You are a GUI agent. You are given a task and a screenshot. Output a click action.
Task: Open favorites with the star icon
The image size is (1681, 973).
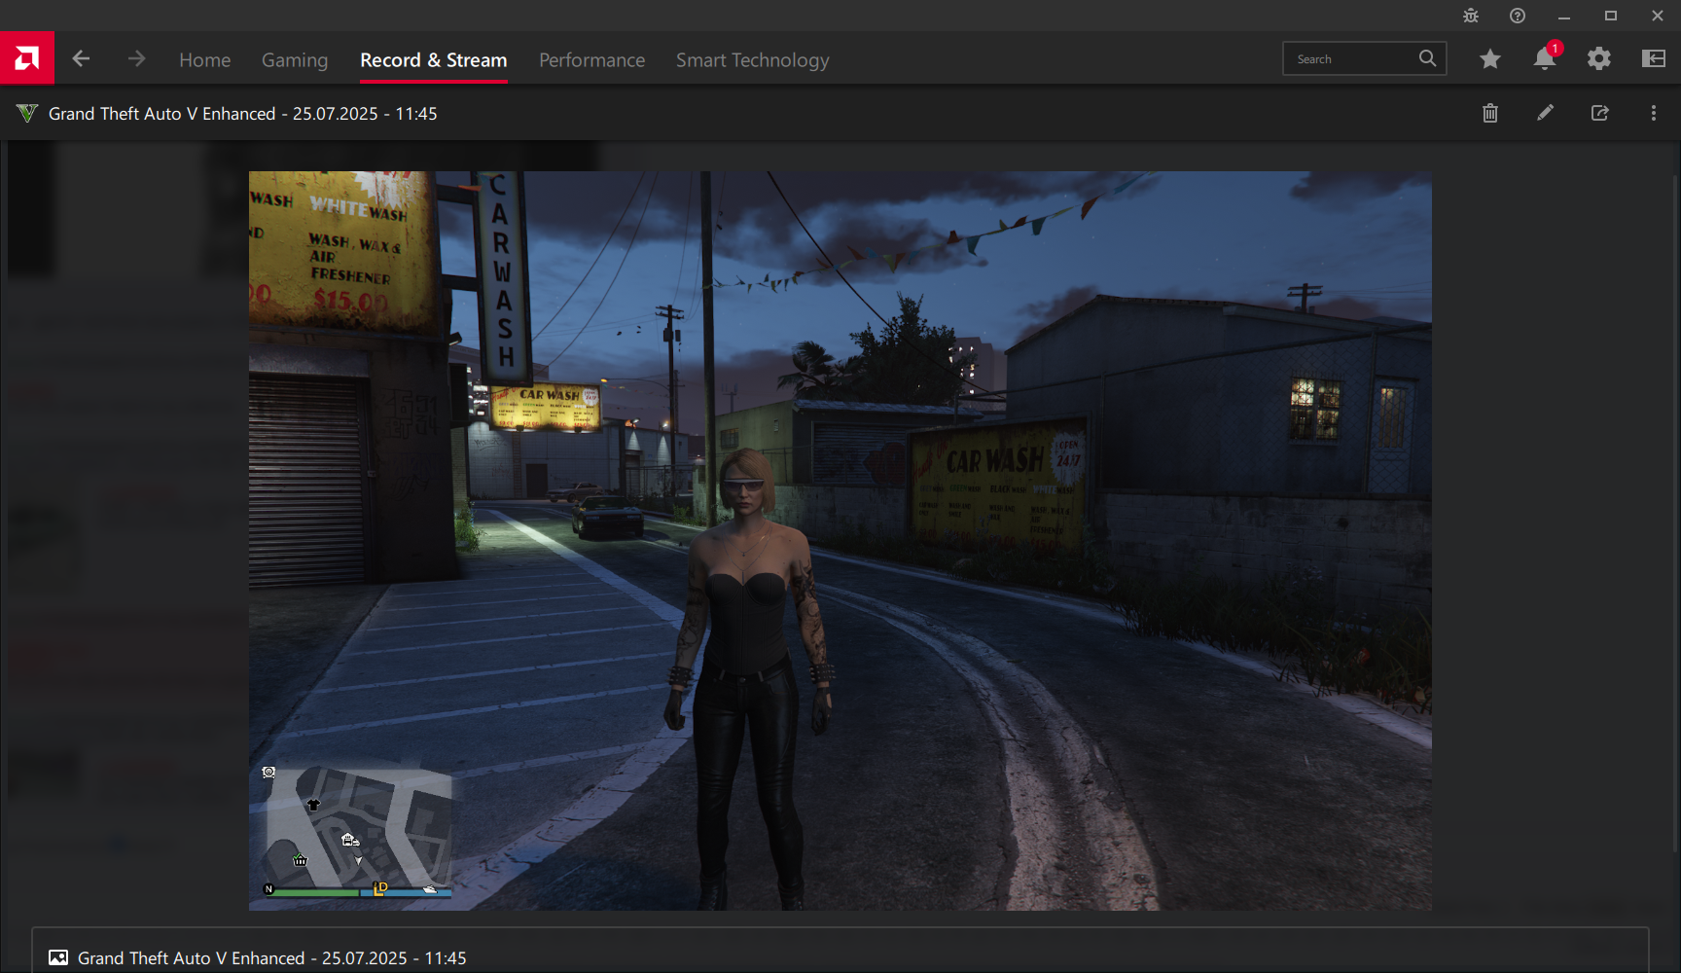pos(1489,59)
